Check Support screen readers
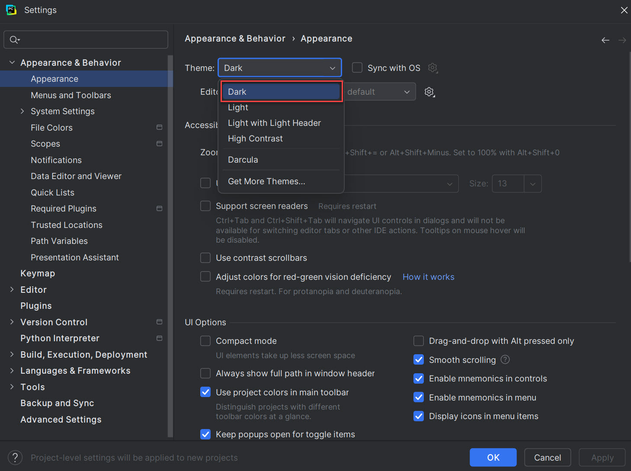The height and width of the screenshot is (471, 631). click(x=205, y=206)
